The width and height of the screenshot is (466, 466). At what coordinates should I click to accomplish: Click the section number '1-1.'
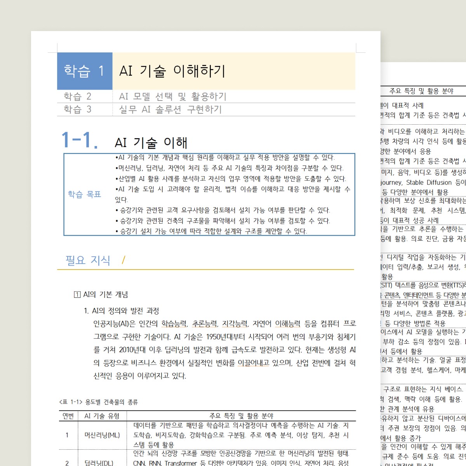(x=80, y=140)
